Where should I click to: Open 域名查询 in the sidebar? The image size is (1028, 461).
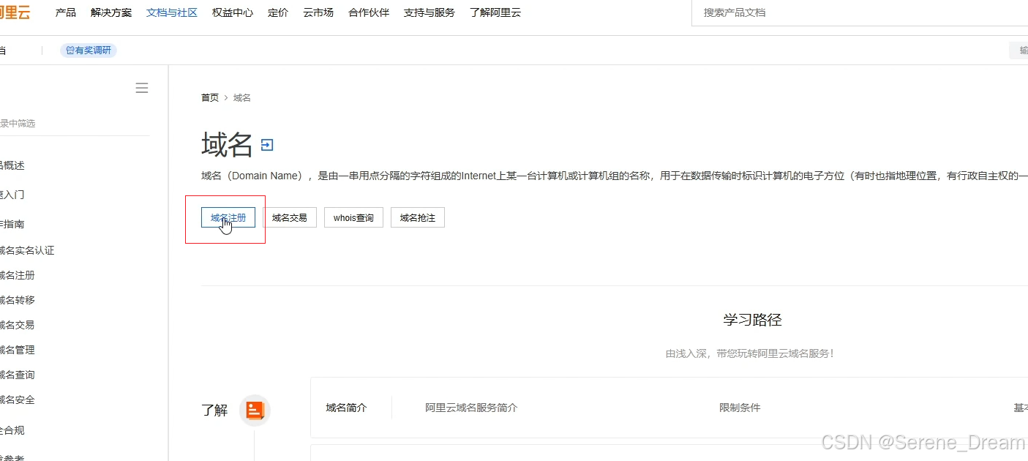point(18,375)
